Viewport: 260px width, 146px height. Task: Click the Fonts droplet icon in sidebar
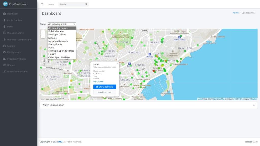5,27
